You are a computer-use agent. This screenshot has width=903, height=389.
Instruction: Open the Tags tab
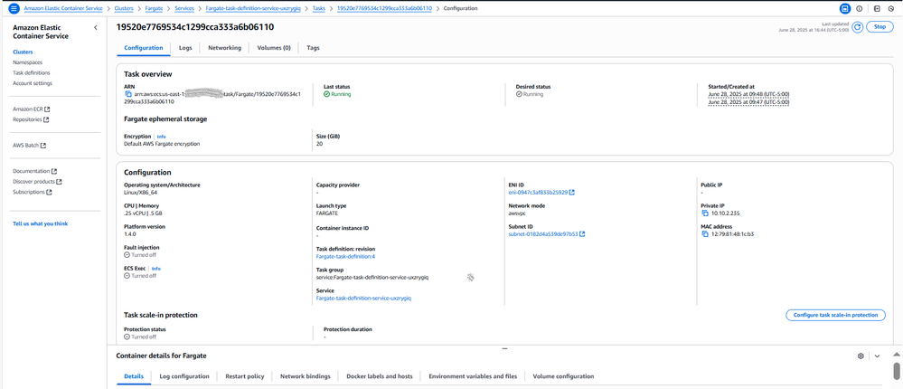314,48
